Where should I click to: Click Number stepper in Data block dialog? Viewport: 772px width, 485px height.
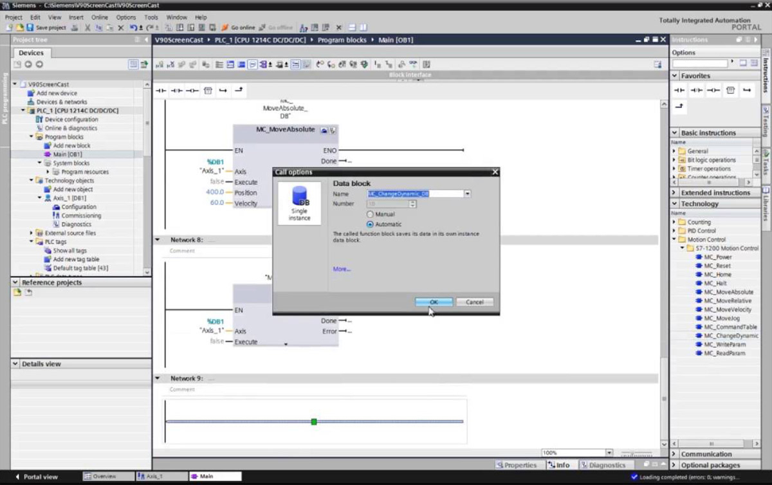(x=412, y=204)
